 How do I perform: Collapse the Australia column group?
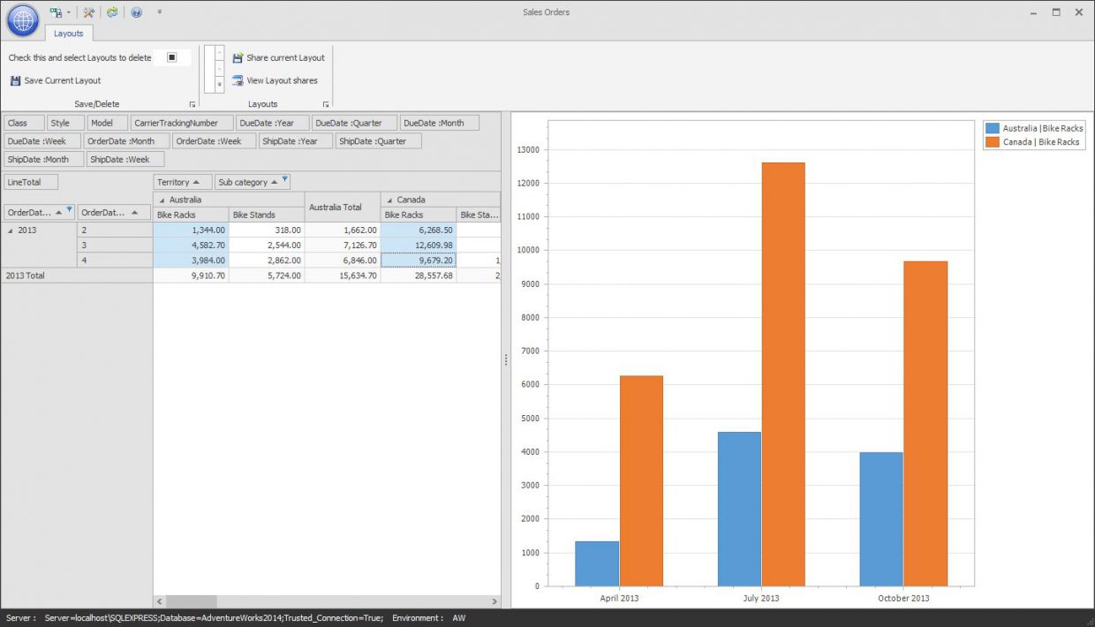(162, 200)
